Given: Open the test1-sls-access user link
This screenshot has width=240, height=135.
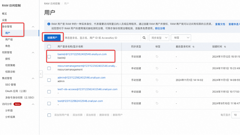Looking at the screenshot, I should pos(88,89).
